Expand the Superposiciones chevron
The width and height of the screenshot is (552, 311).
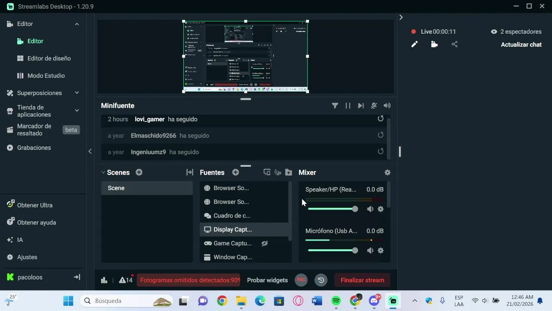(77, 93)
